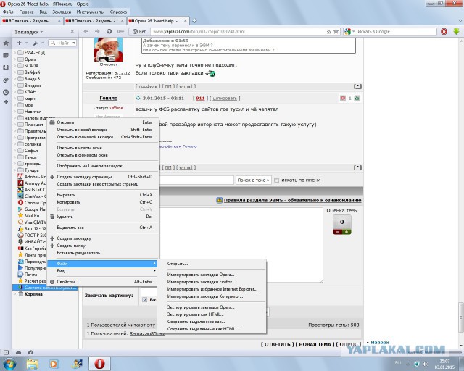The height and width of the screenshot is (371, 464).
Task: Choose 'Удалить' in context menu
Action: (103, 217)
